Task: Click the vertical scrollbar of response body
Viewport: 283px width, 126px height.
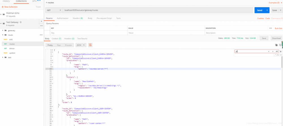Action: click(282, 62)
